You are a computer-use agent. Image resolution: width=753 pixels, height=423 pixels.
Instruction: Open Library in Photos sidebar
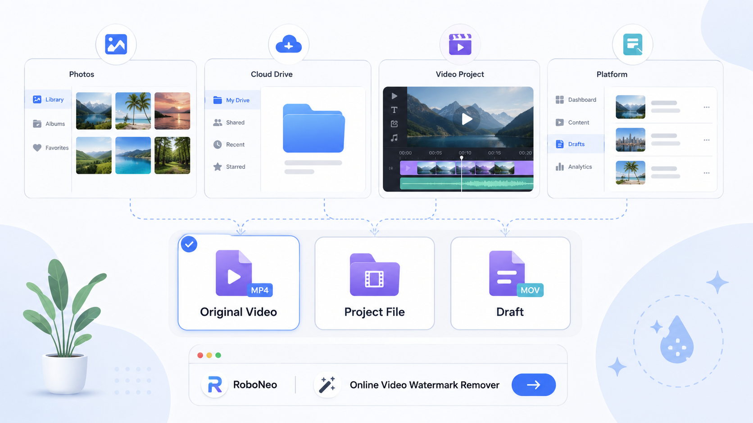click(x=48, y=99)
